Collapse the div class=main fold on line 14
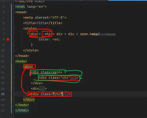The width and height of the screenshot is (147, 118). coord(14,72)
